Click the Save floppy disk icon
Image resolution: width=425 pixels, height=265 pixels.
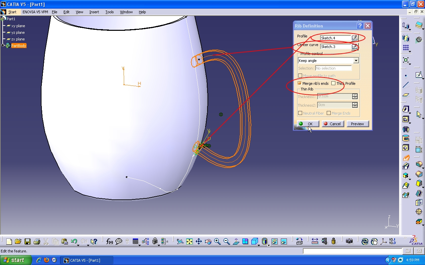click(x=28, y=241)
